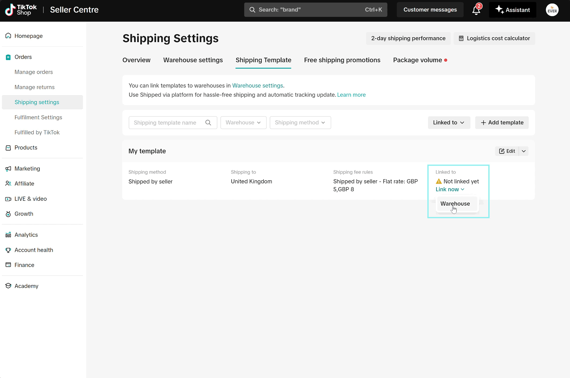This screenshot has width=570, height=378.
Task: Open the EVER profile avatar
Action: click(552, 10)
